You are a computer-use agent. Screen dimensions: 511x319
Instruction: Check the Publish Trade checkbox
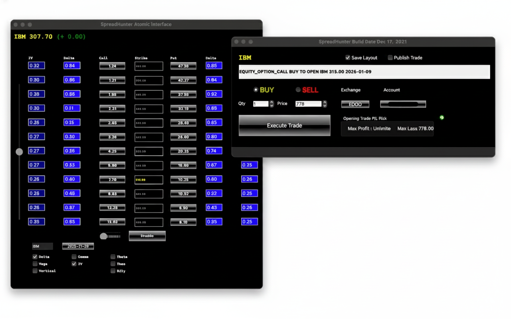[x=390, y=58]
